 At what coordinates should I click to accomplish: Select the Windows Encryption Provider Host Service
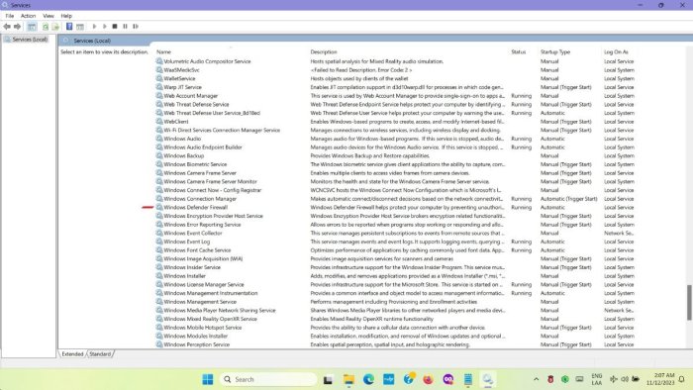tap(213, 216)
